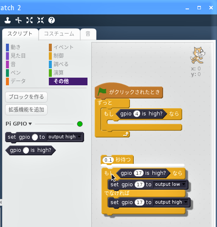Image resolution: width=217 pixels, height=227 pixels.
Task: Click gpio 17 number in output low block
Action: click(139, 185)
